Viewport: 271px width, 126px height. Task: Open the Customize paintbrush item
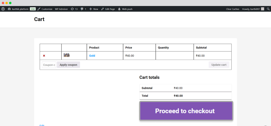click(45, 9)
